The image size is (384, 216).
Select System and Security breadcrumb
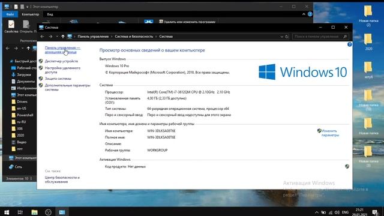click(x=134, y=37)
